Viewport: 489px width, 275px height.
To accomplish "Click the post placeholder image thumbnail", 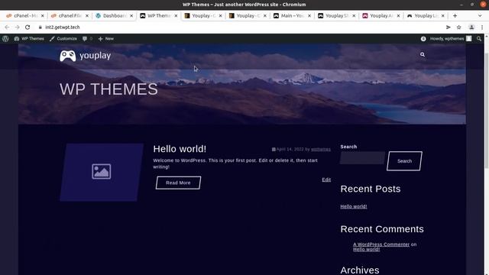I will 102,172.
